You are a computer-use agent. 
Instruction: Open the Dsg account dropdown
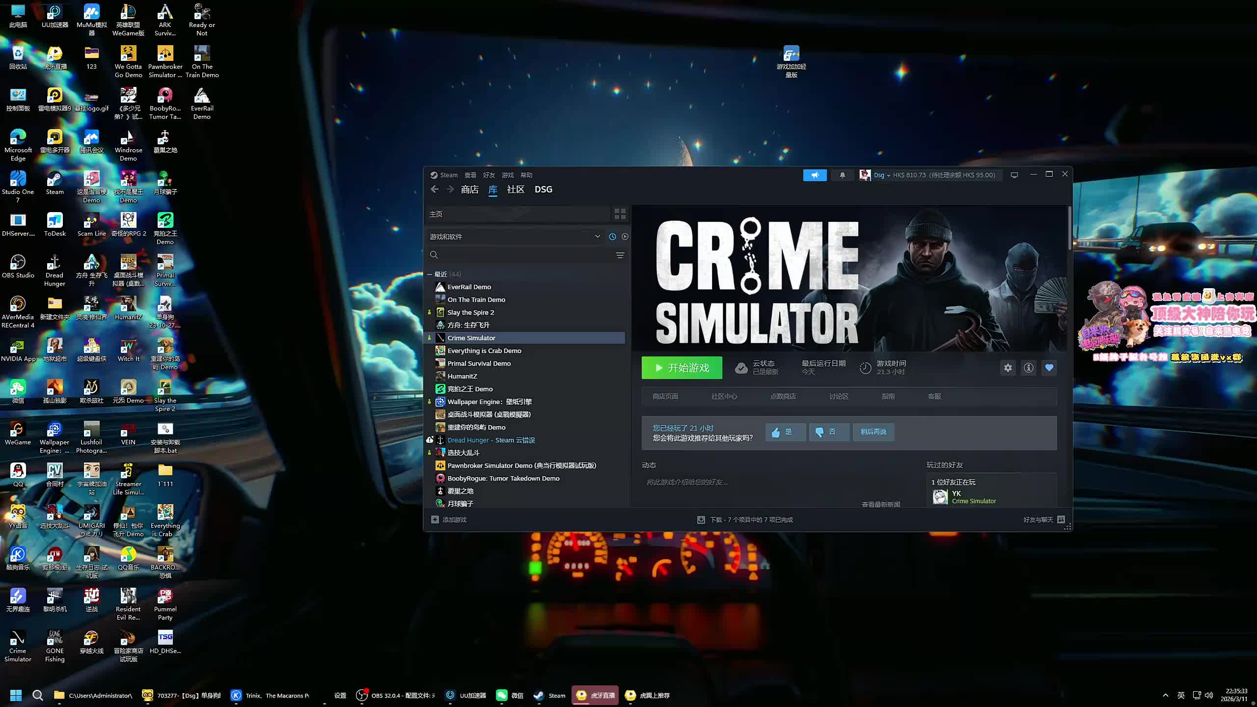click(x=881, y=175)
